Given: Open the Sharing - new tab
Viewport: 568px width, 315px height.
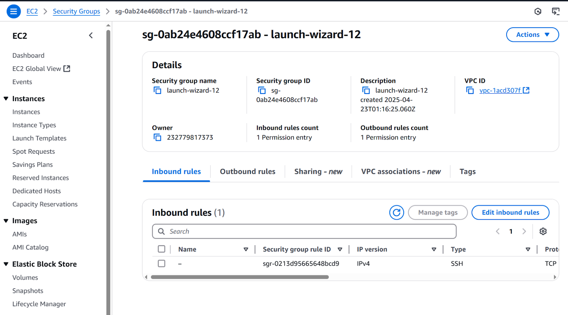Looking at the screenshot, I should tap(318, 172).
